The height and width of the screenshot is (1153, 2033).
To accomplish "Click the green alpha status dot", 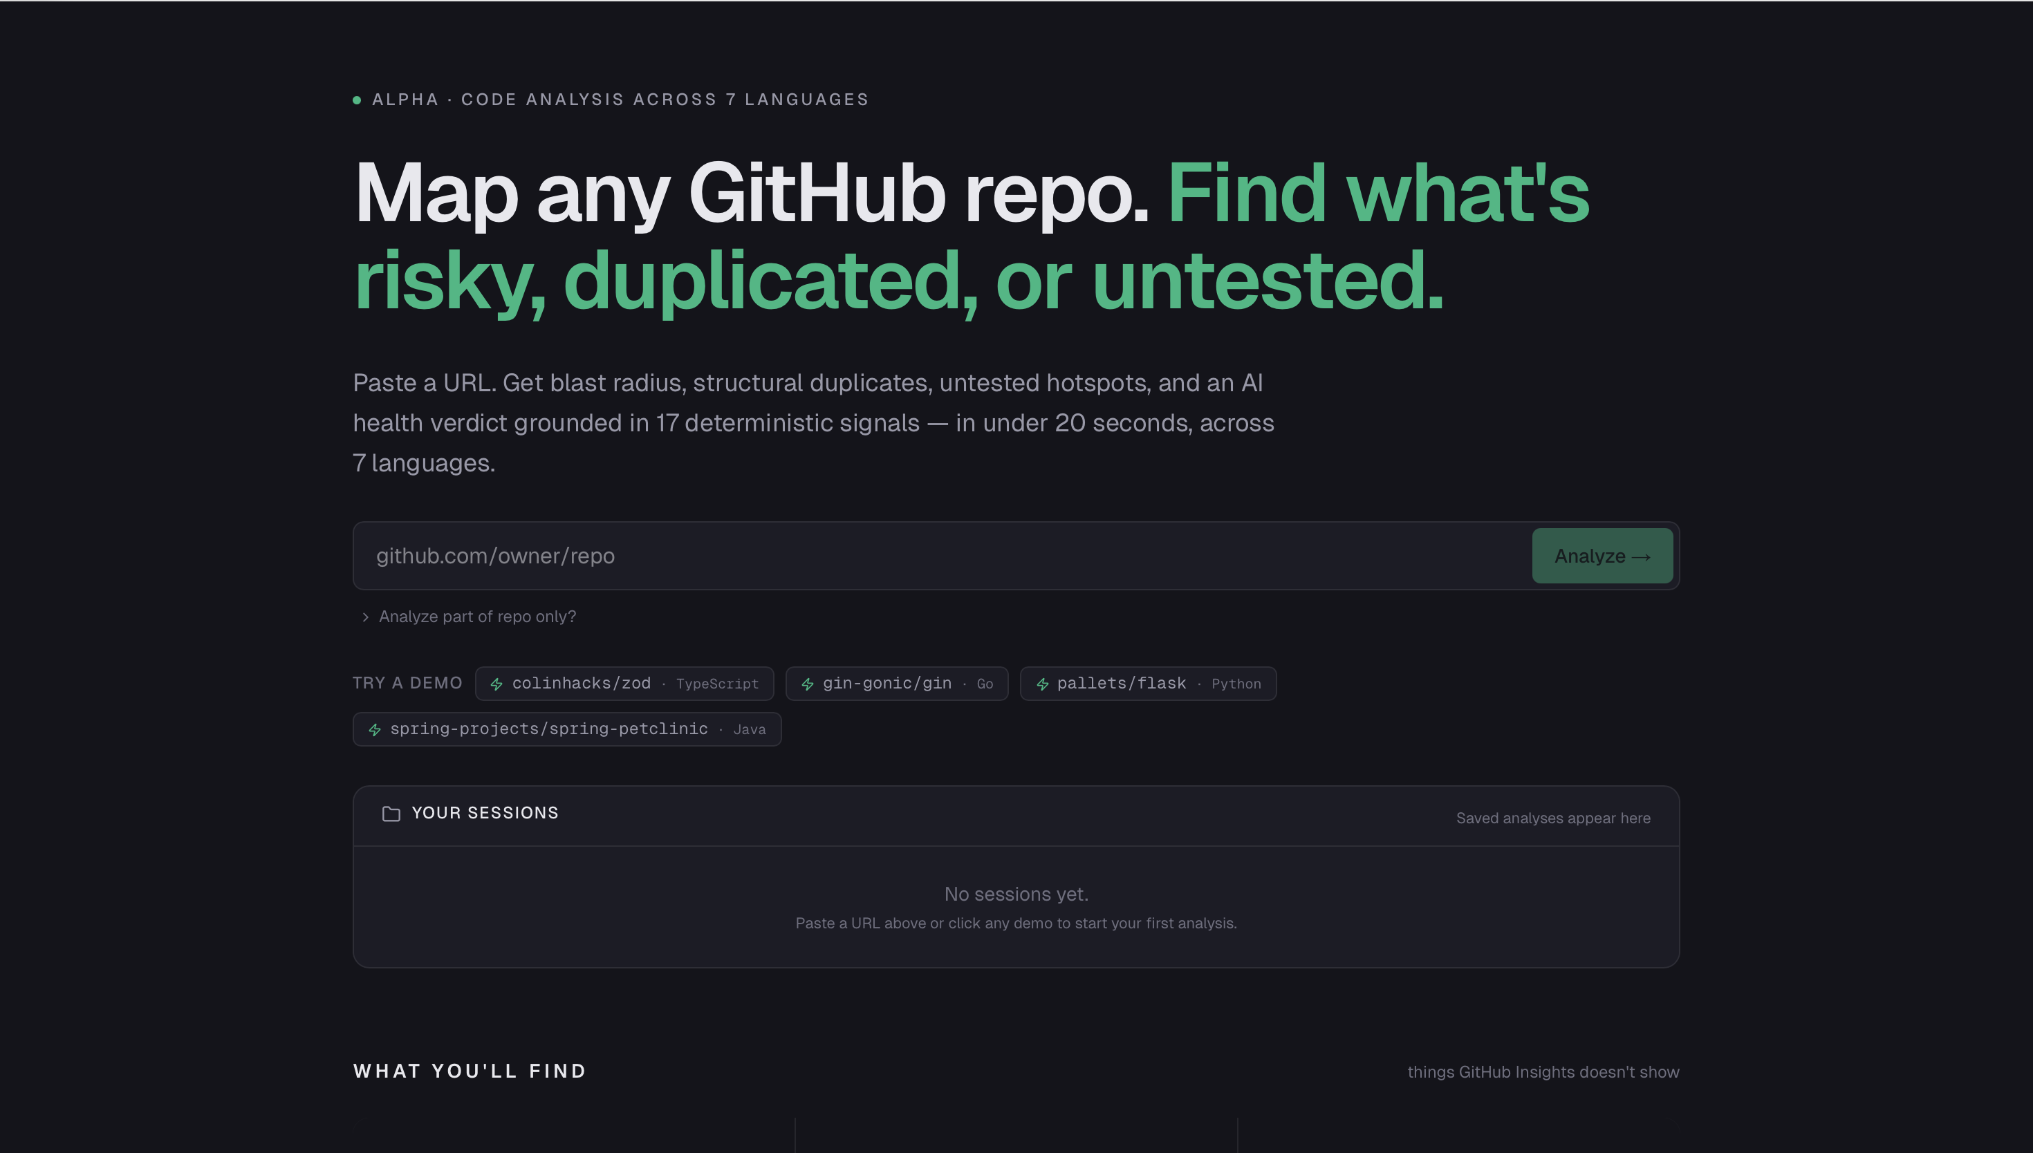I will [x=358, y=100].
